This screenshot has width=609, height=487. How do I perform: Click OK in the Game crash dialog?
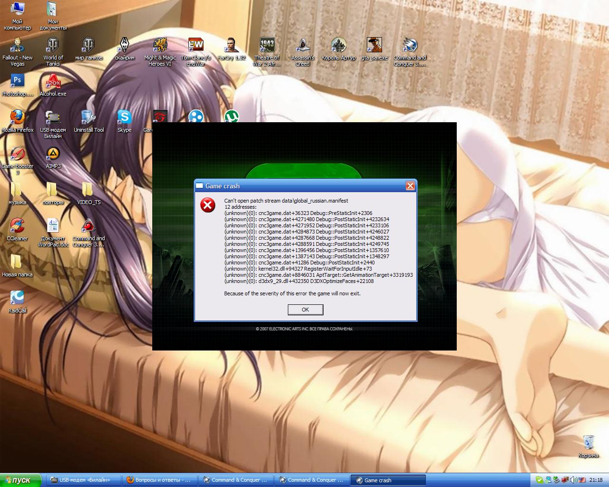(305, 310)
